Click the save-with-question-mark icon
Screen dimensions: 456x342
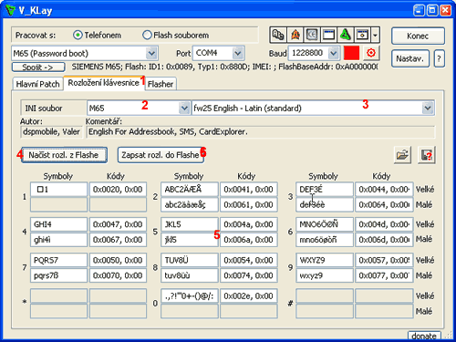point(427,155)
